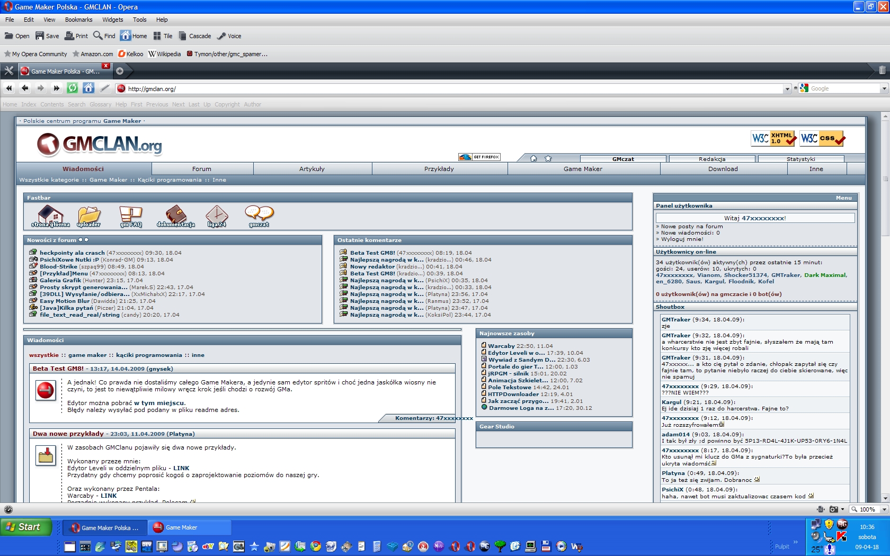This screenshot has height=556, width=890.
Task: Toggle image display in status bar
Action: coord(834,509)
